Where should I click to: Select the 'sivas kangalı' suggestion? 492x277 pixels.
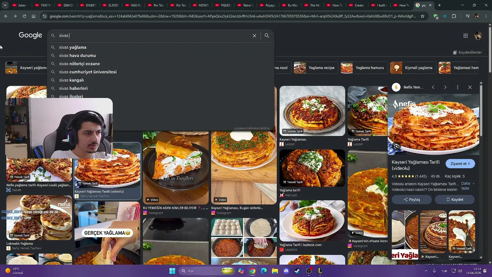click(x=161, y=80)
